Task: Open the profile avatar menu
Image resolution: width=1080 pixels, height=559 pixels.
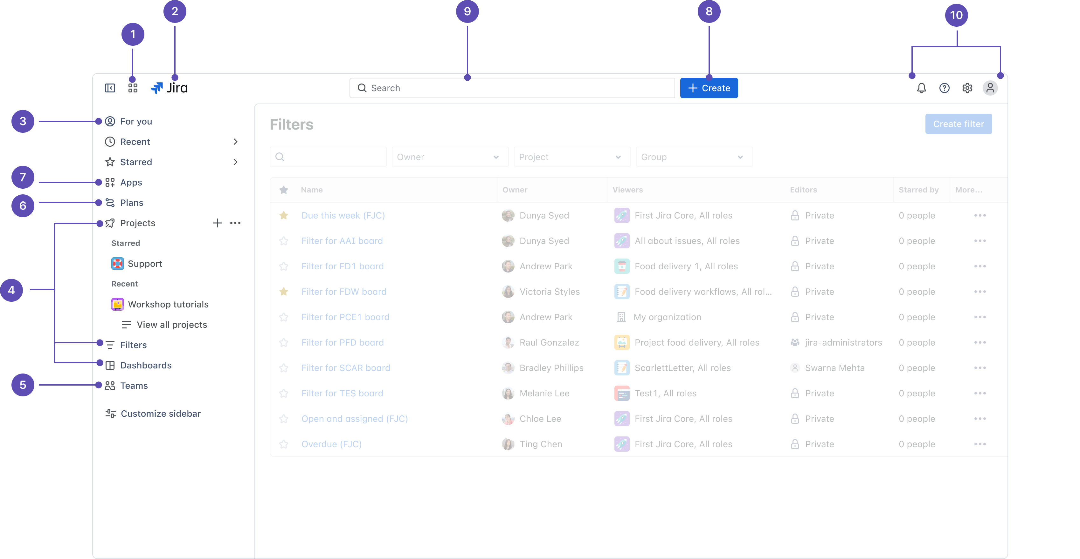Action: pyautogui.click(x=990, y=88)
